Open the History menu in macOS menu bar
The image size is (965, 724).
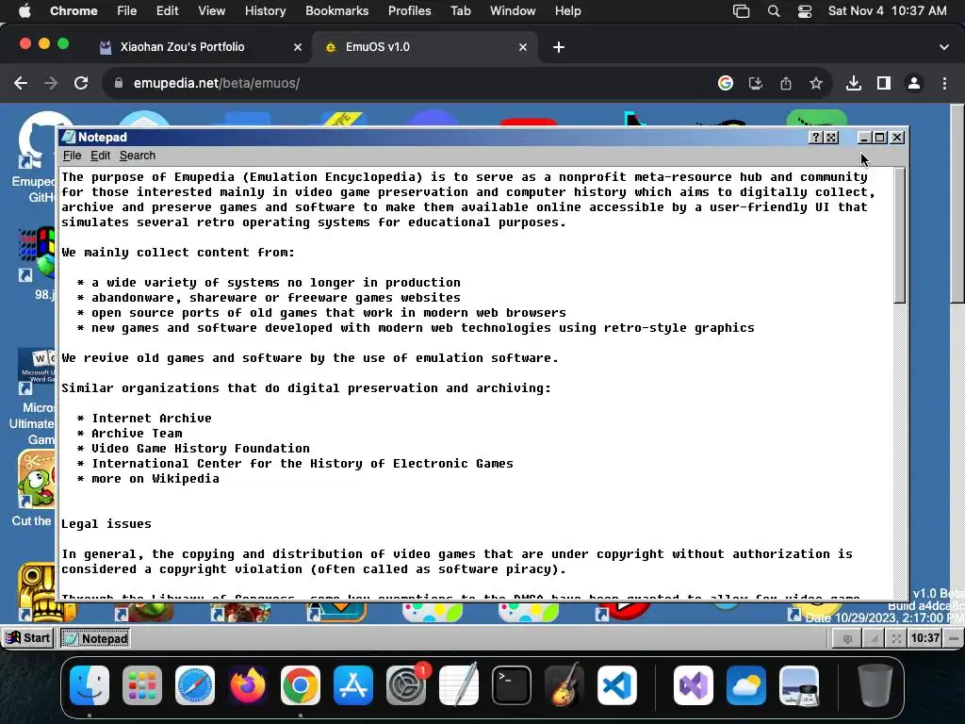tap(265, 11)
